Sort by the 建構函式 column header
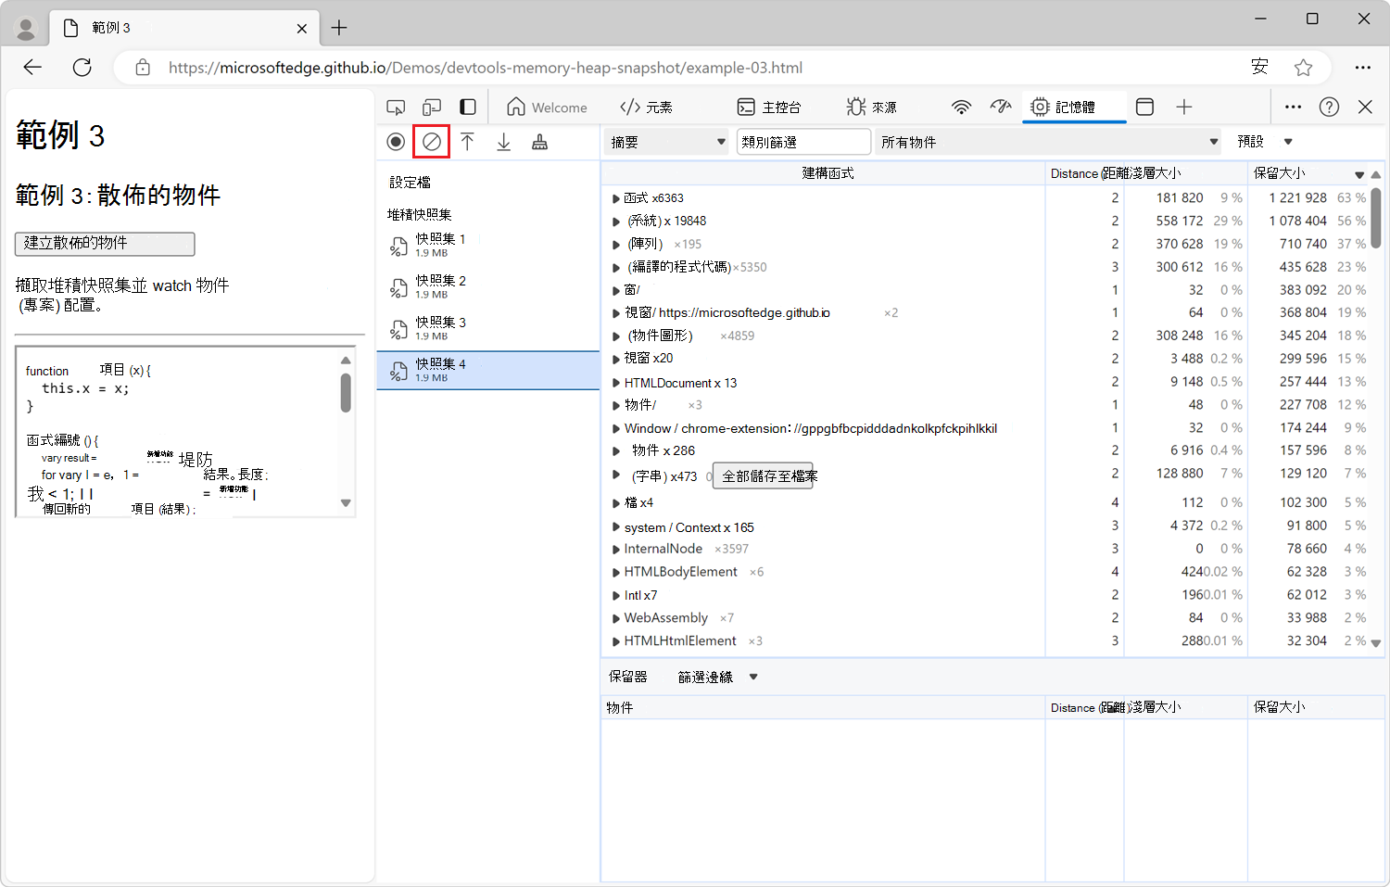The width and height of the screenshot is (1390, 887). [824, 173]
